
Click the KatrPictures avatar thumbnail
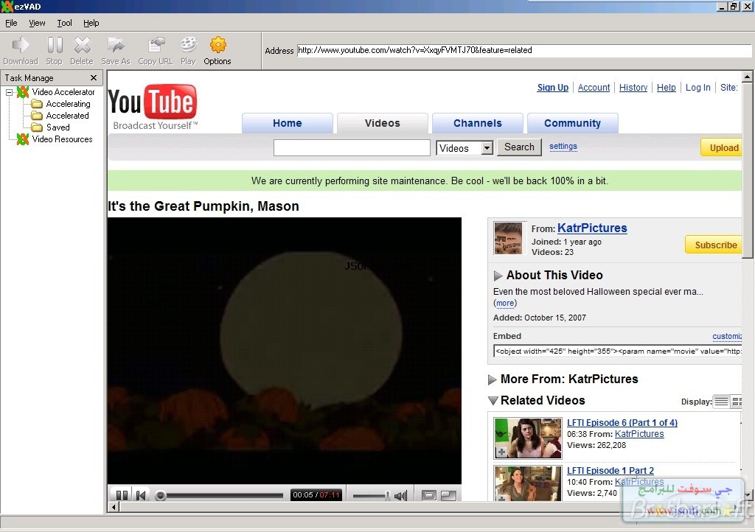(x=508, y=238)
